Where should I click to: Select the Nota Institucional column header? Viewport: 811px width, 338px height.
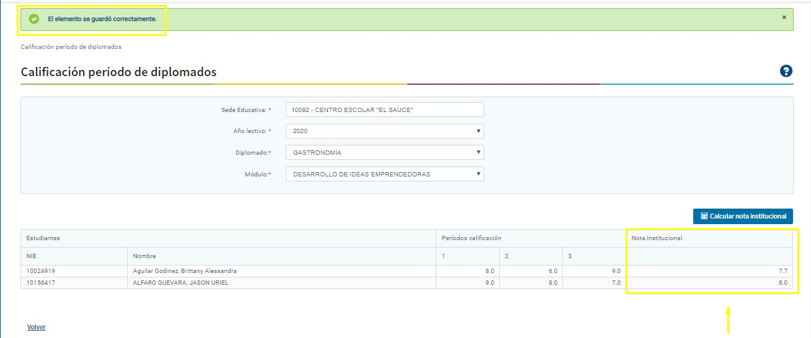coord(657,238)
